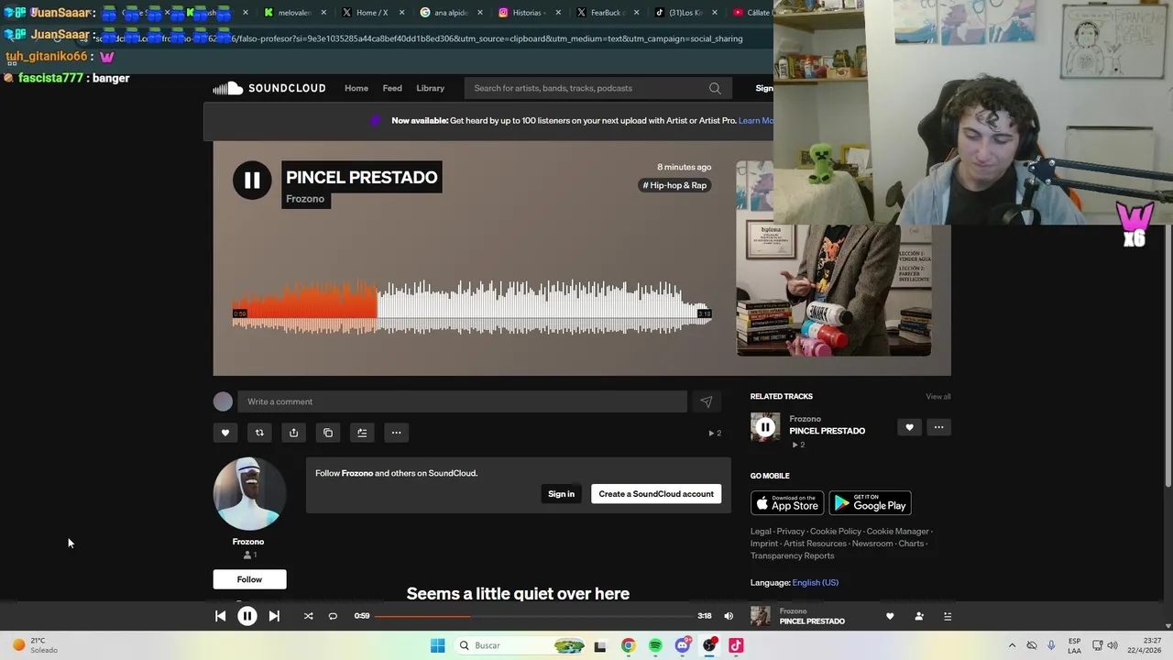Screen dimensions: 1173x660
Task: Go to the Home menu item
Action: (x=356, y=88)
